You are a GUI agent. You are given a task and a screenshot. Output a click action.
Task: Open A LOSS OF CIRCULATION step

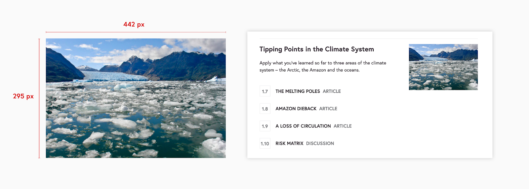point(303,126)
